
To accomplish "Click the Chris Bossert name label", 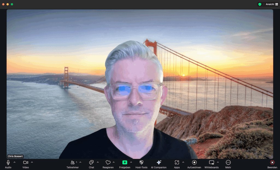I will pos(15,156).
